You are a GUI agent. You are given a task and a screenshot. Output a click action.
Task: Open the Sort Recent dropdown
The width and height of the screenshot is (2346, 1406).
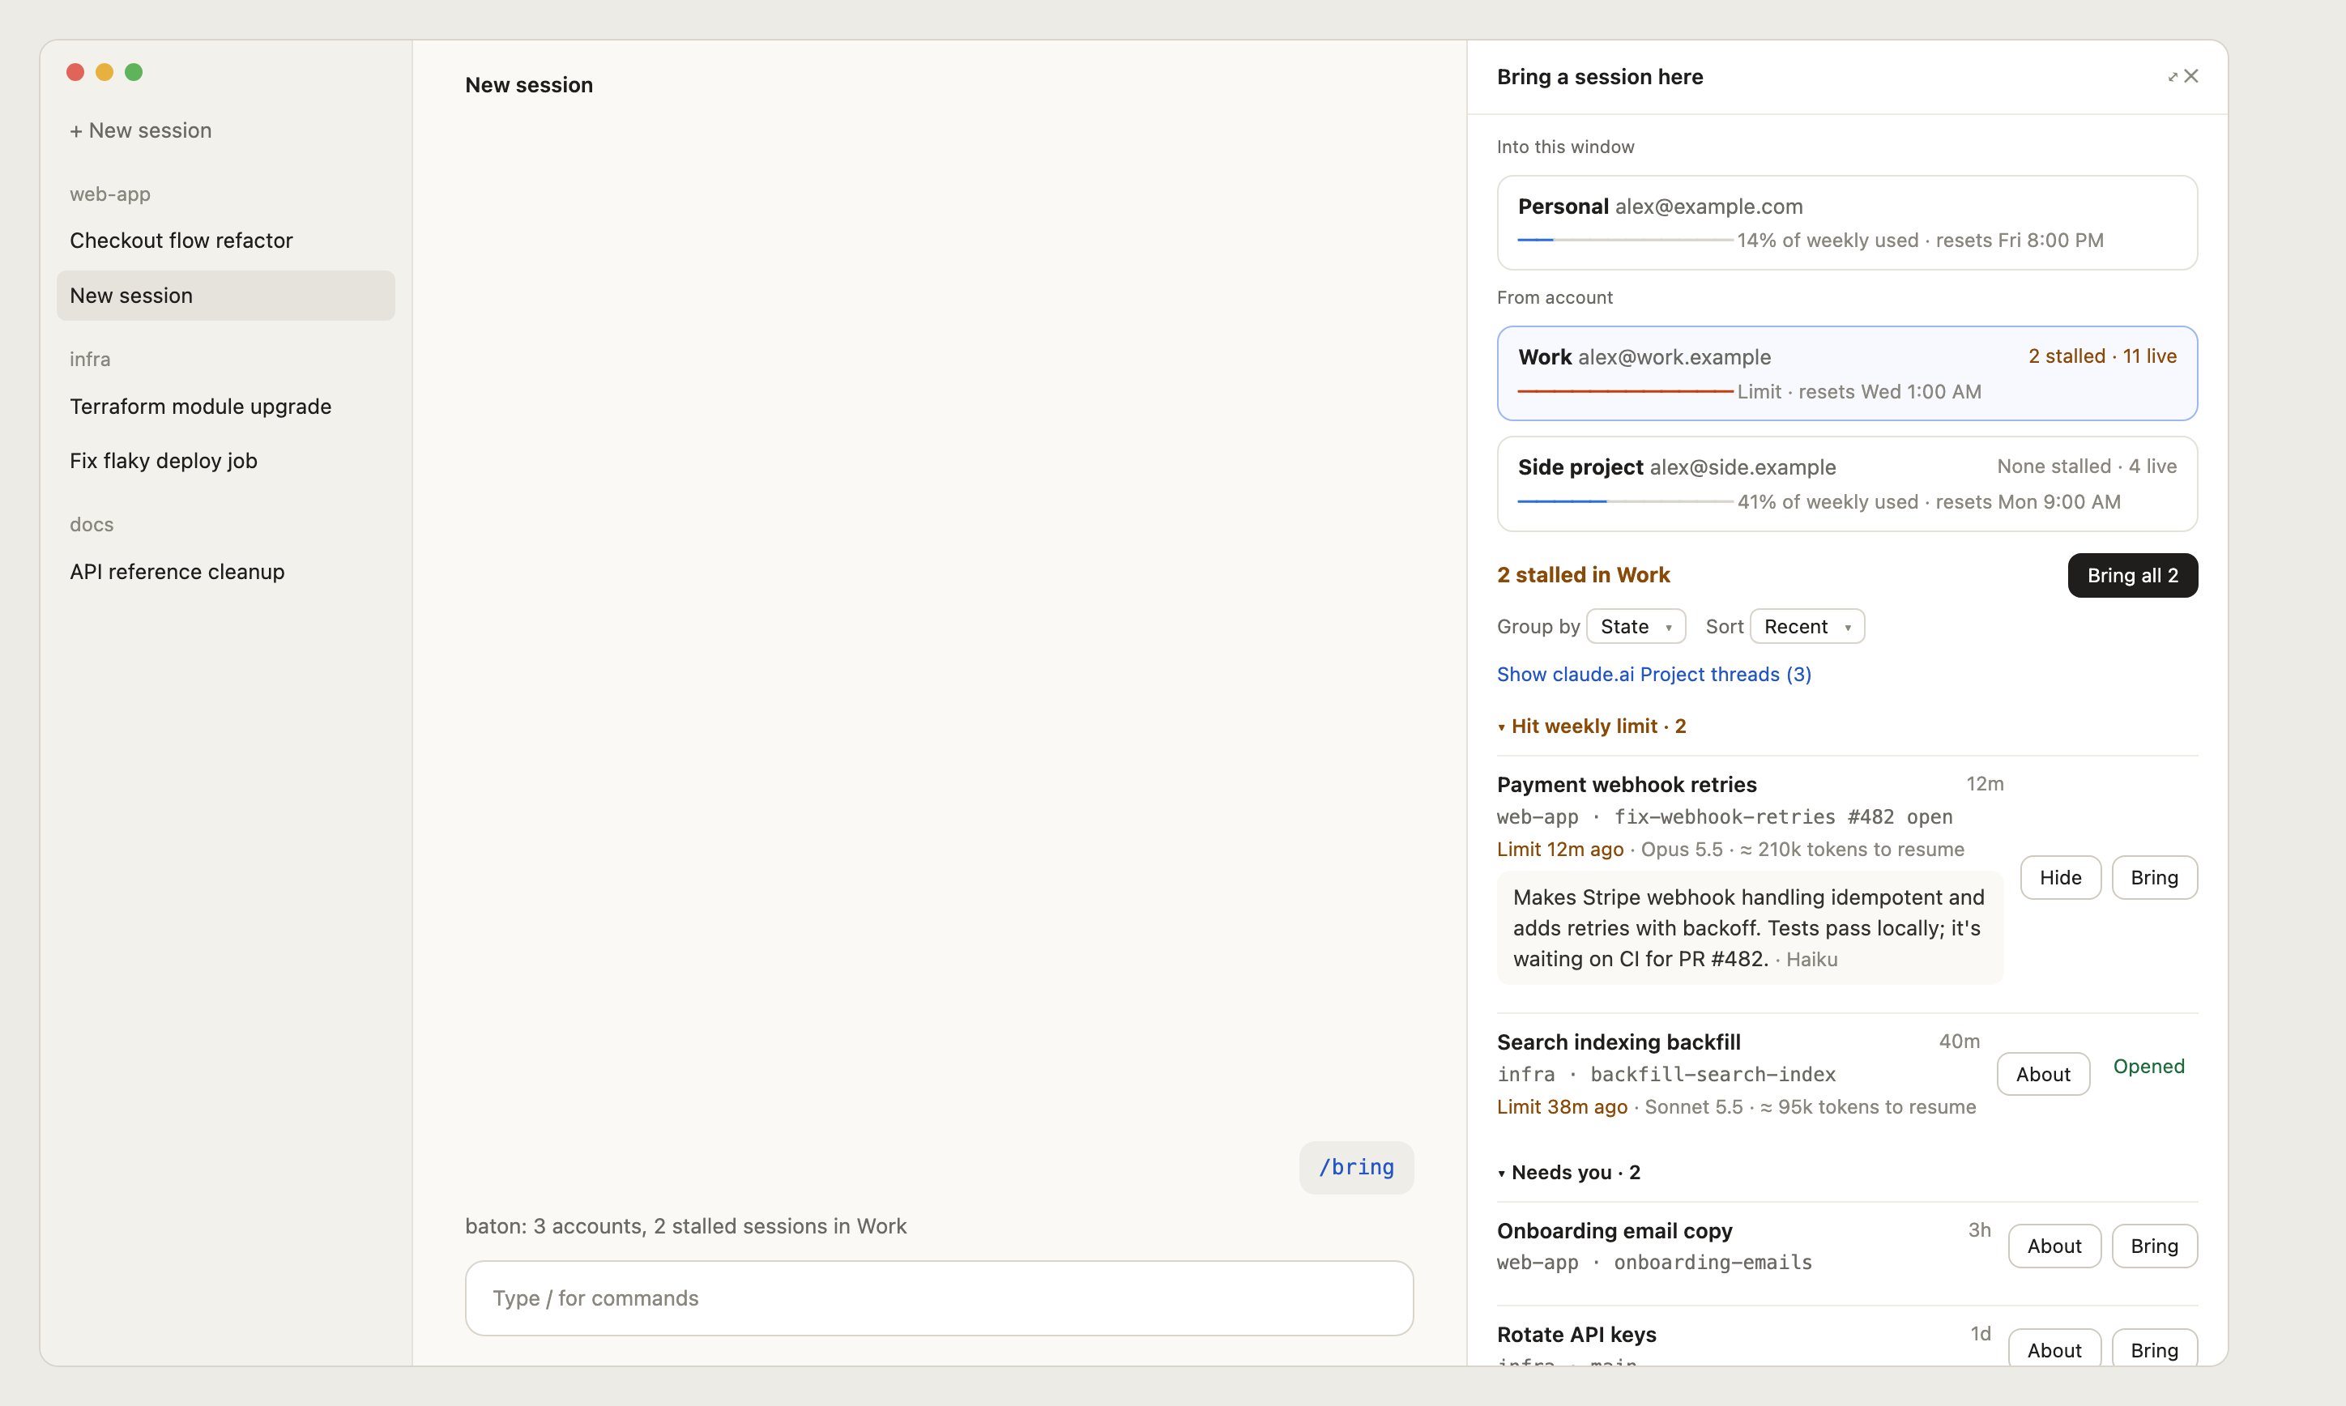1806,626
